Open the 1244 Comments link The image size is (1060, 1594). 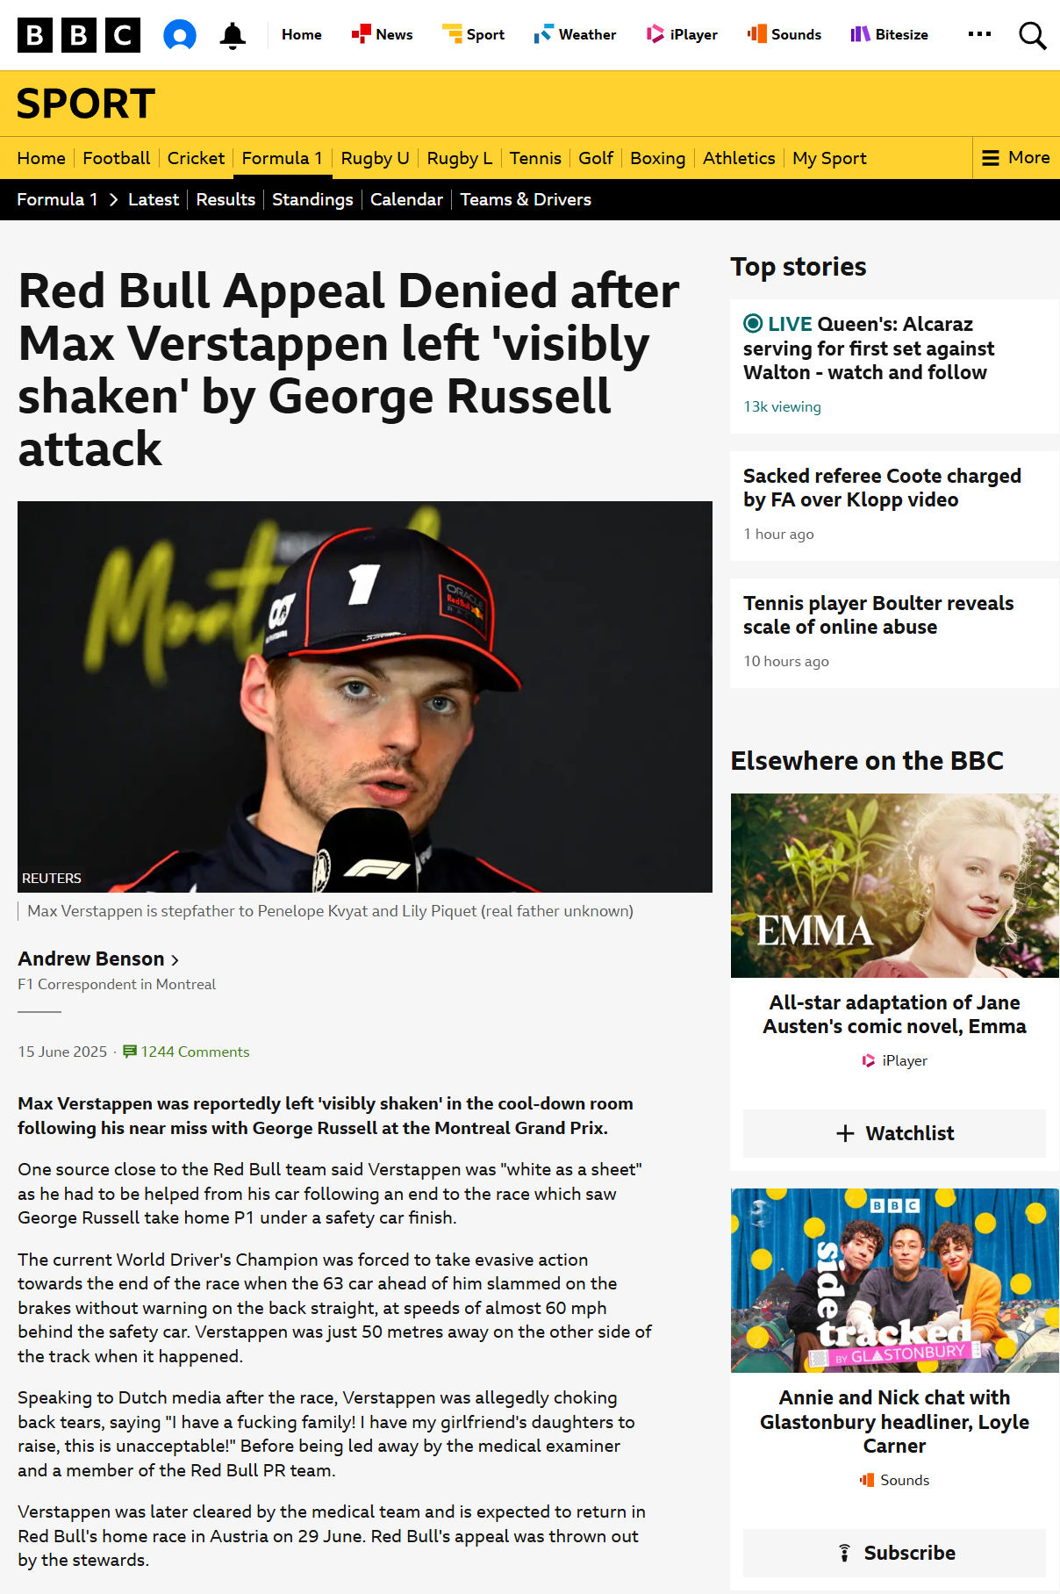(x=186, y=1052)
